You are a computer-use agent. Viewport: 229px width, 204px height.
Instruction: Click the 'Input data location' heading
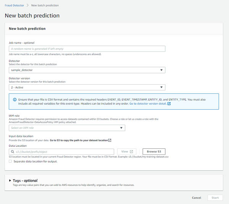click(x=21, y=136)
